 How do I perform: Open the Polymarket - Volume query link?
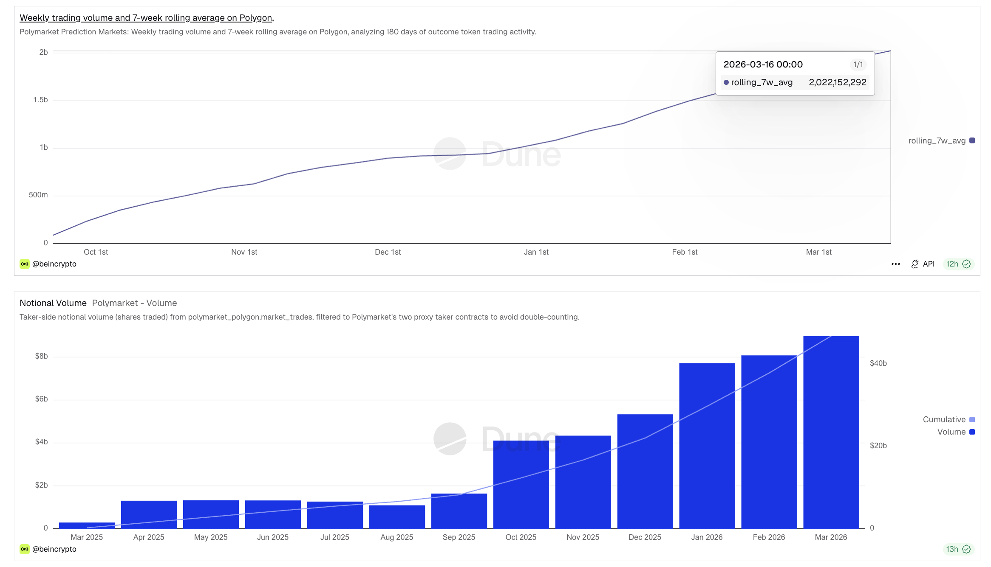(134, 303)
